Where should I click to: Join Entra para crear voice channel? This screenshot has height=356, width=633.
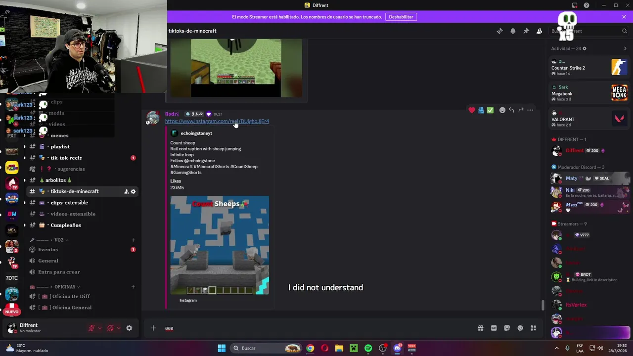click(x=82, y=272)
